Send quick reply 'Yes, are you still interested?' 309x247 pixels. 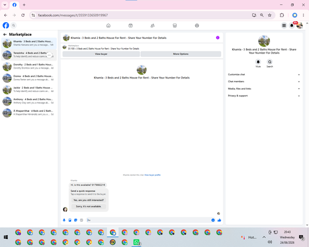[x=89, y=200]
